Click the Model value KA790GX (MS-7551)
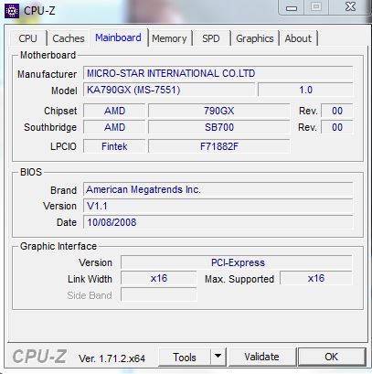This screenshot has width=372, height=374. click(169, 90)
